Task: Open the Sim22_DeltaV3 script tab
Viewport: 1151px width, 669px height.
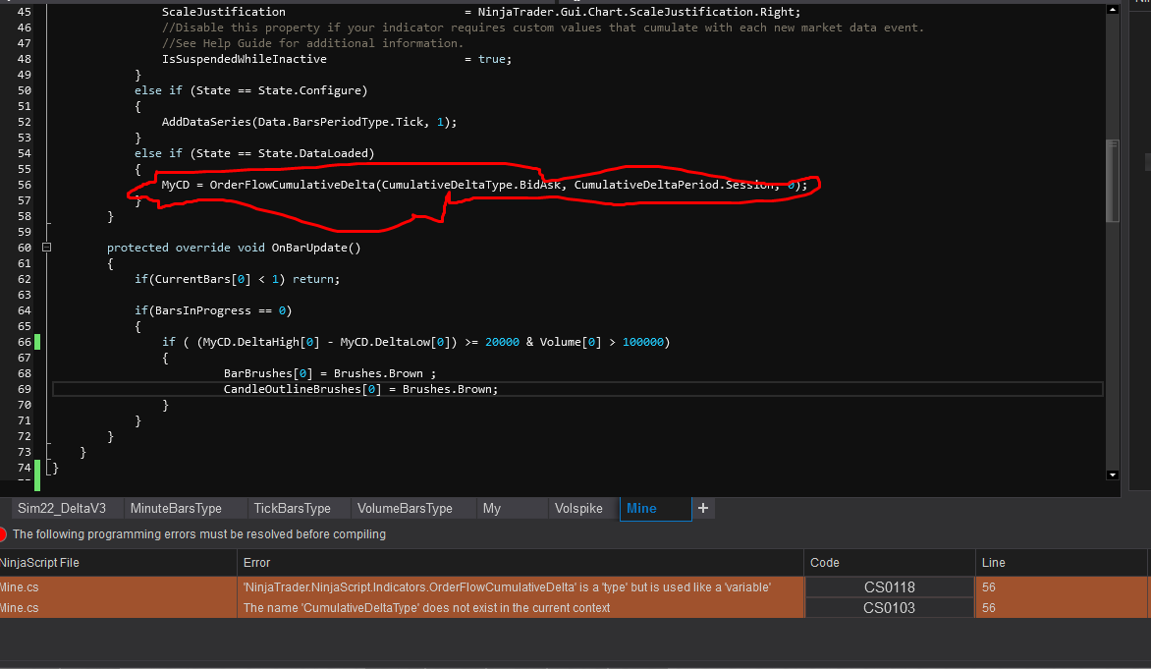Action: [x=62, y=508]
